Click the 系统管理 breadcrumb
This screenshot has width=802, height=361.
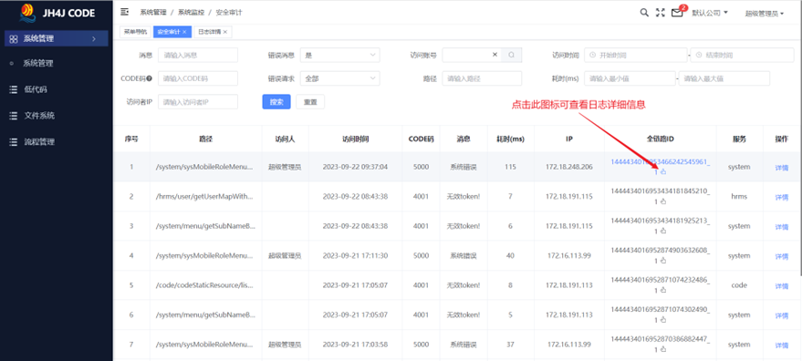tap(152, 12)
